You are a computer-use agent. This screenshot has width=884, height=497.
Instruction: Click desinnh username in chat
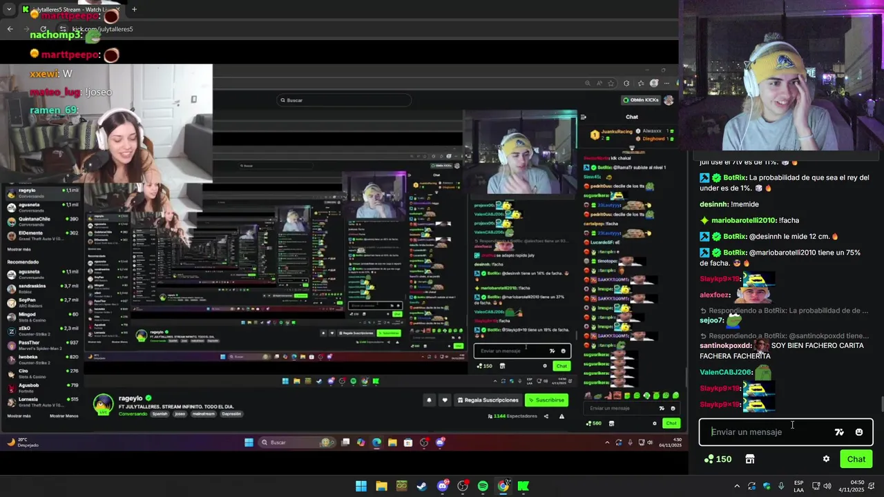point(714,204)
